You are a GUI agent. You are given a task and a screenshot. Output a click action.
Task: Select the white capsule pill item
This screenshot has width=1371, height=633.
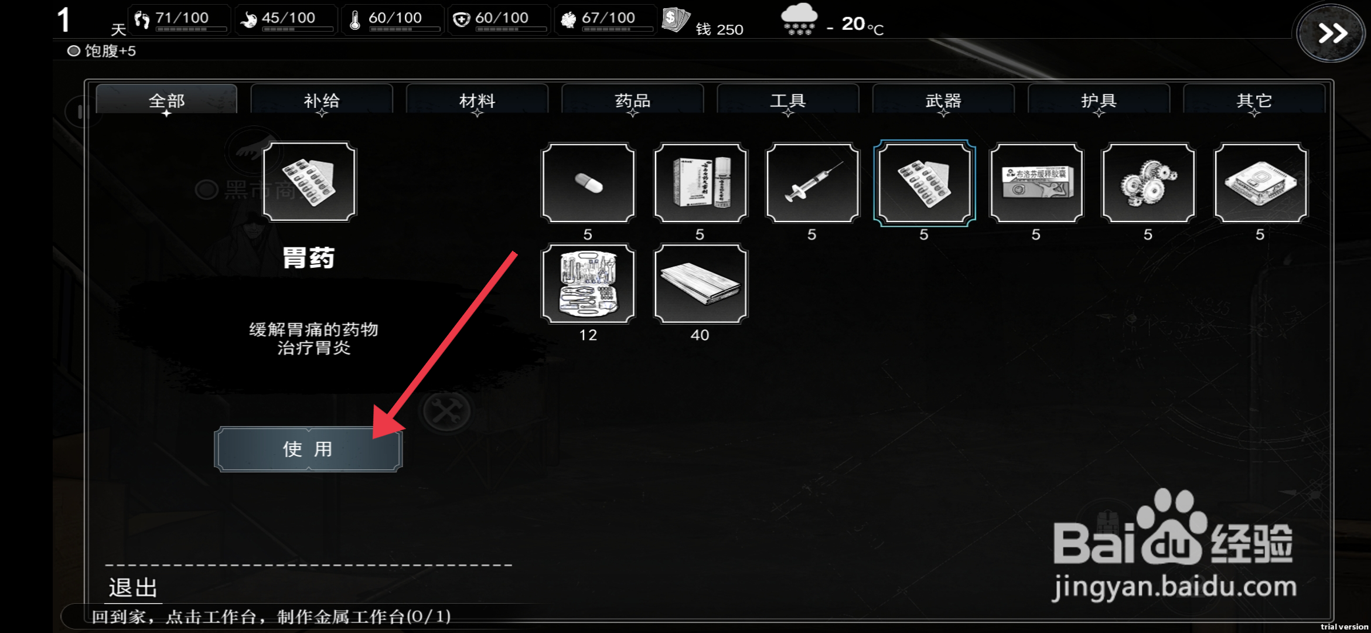tap(588, 183)
